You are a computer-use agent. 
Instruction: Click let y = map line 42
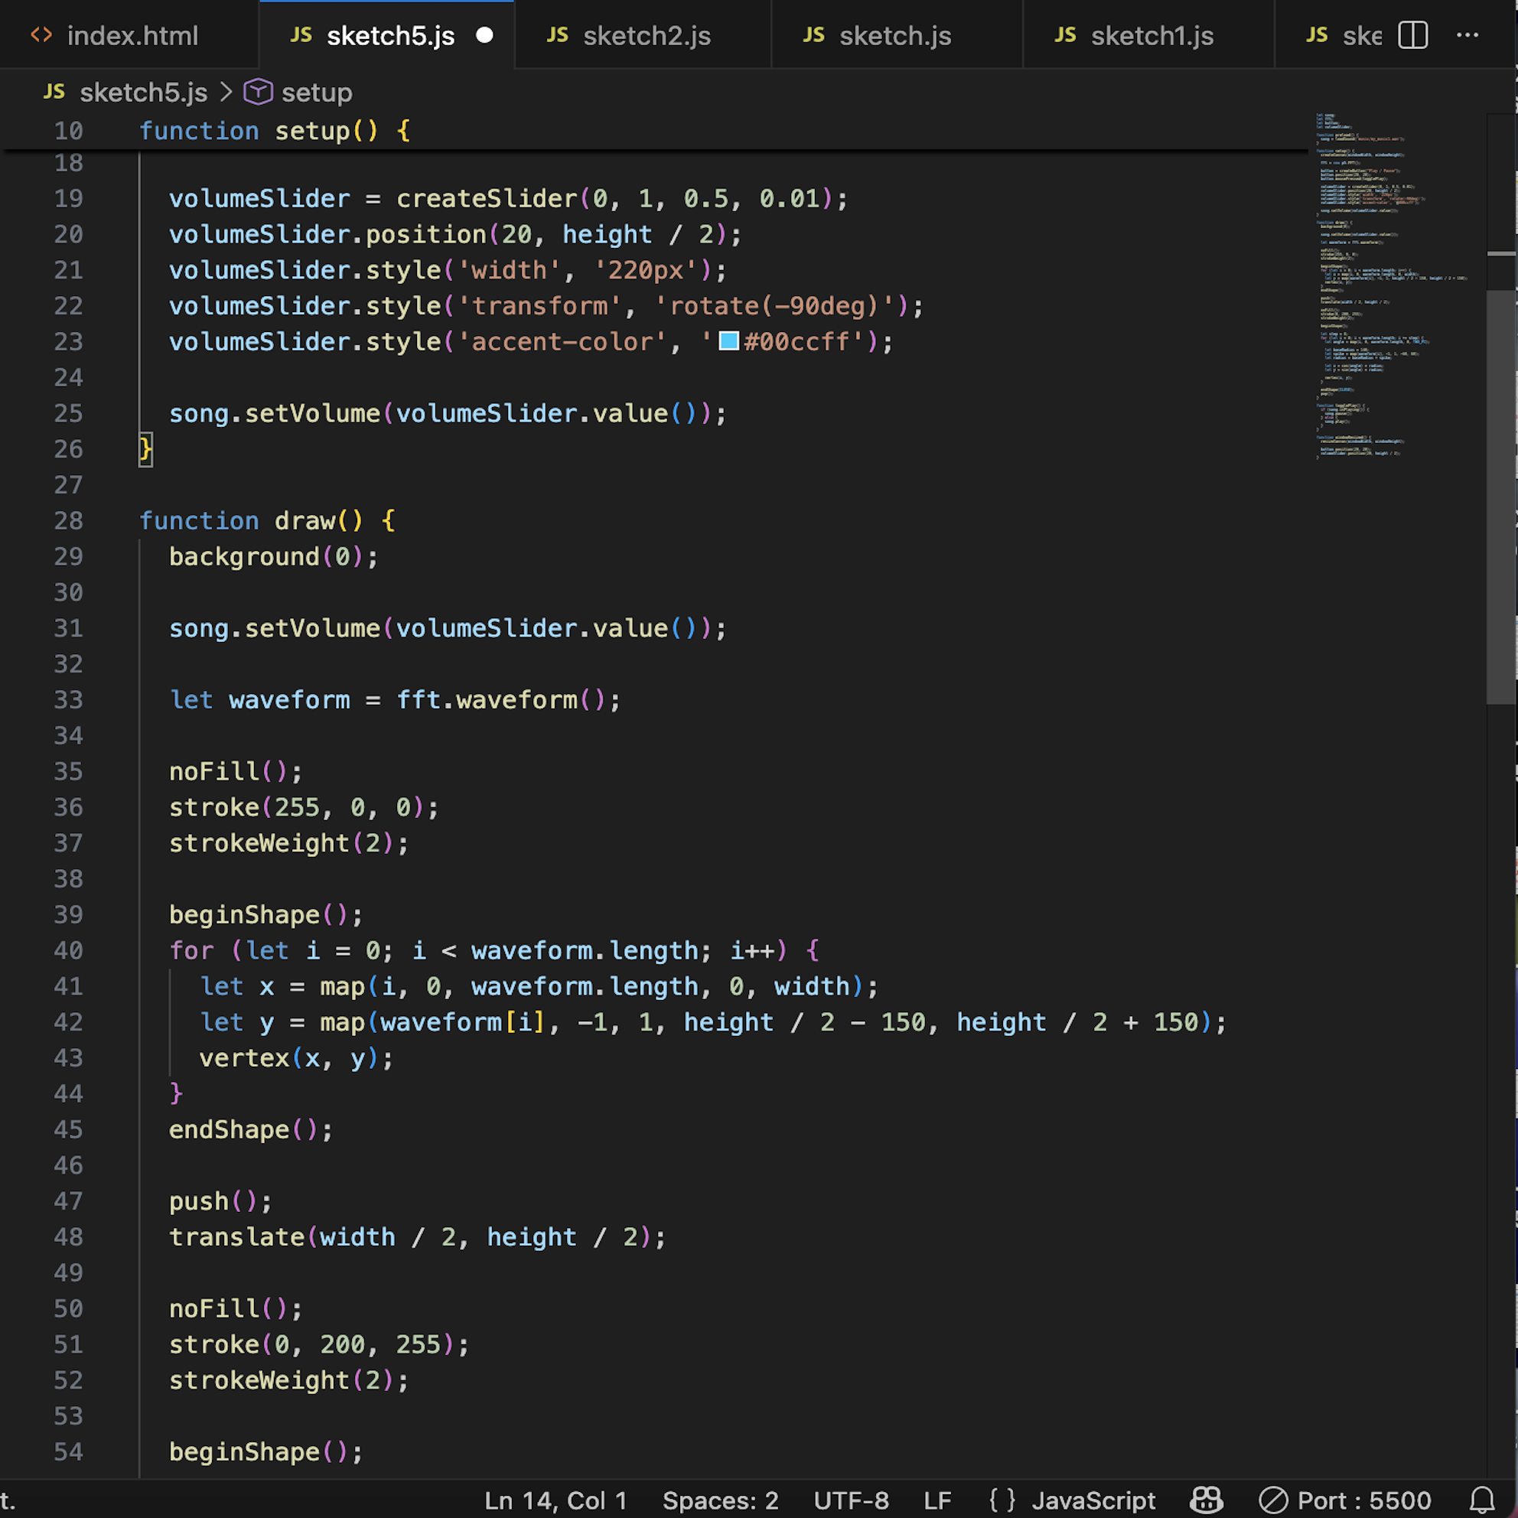click(x=712, y=1021)
